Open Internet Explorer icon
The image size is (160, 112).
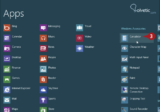7,90
